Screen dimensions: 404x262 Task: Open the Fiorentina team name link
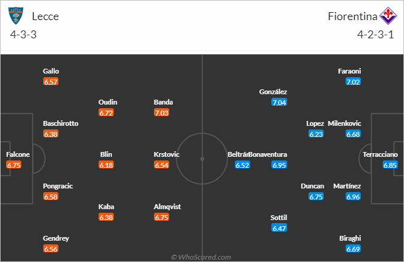click(x=352, y=16)
